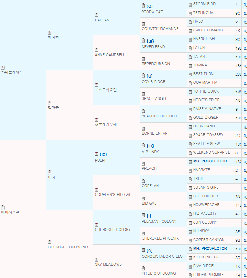
Task: Select DECK HAND name
Action: 204,126
